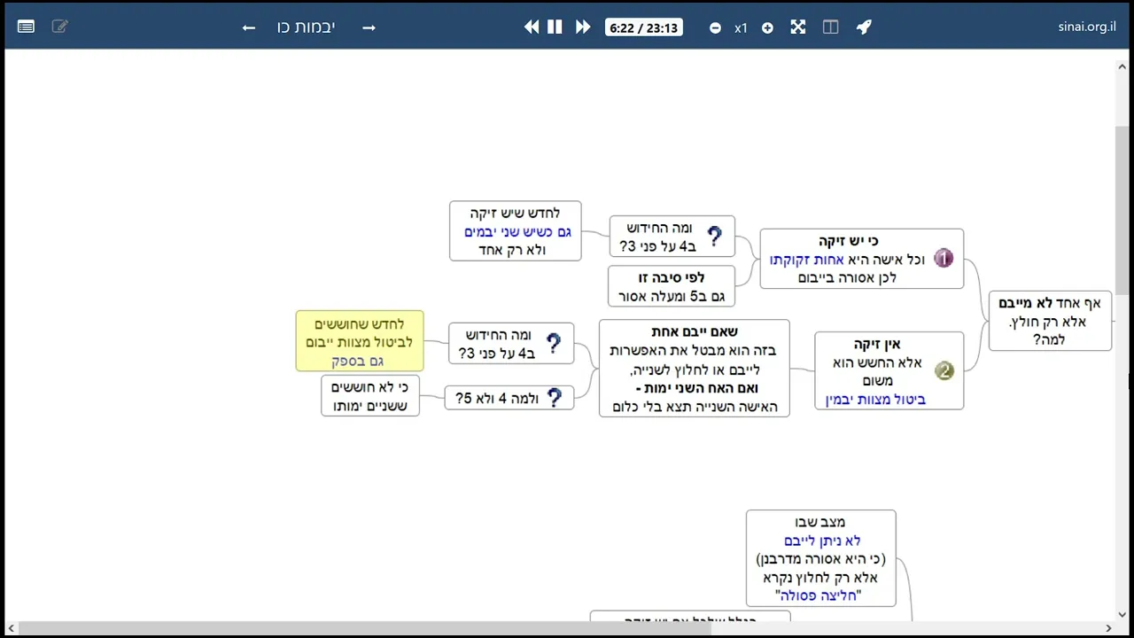Viewport: 1134px width, 638px height.
Task: Click the 6:22 / 23:13 time display
Action: click(644, 27)
